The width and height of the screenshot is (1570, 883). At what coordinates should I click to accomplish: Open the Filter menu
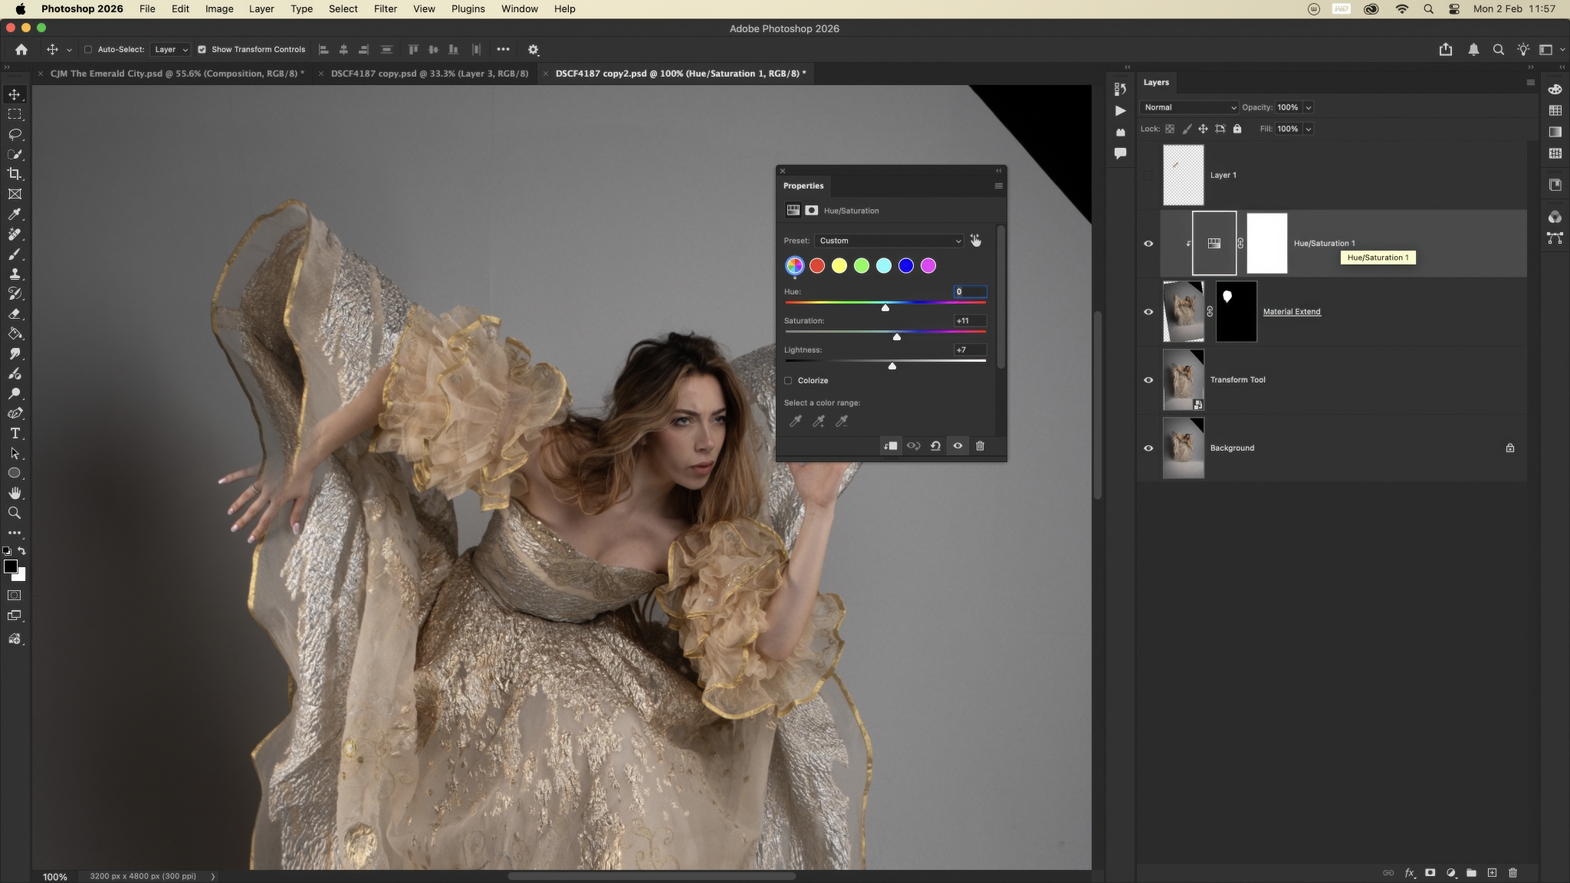click(385, 9)
